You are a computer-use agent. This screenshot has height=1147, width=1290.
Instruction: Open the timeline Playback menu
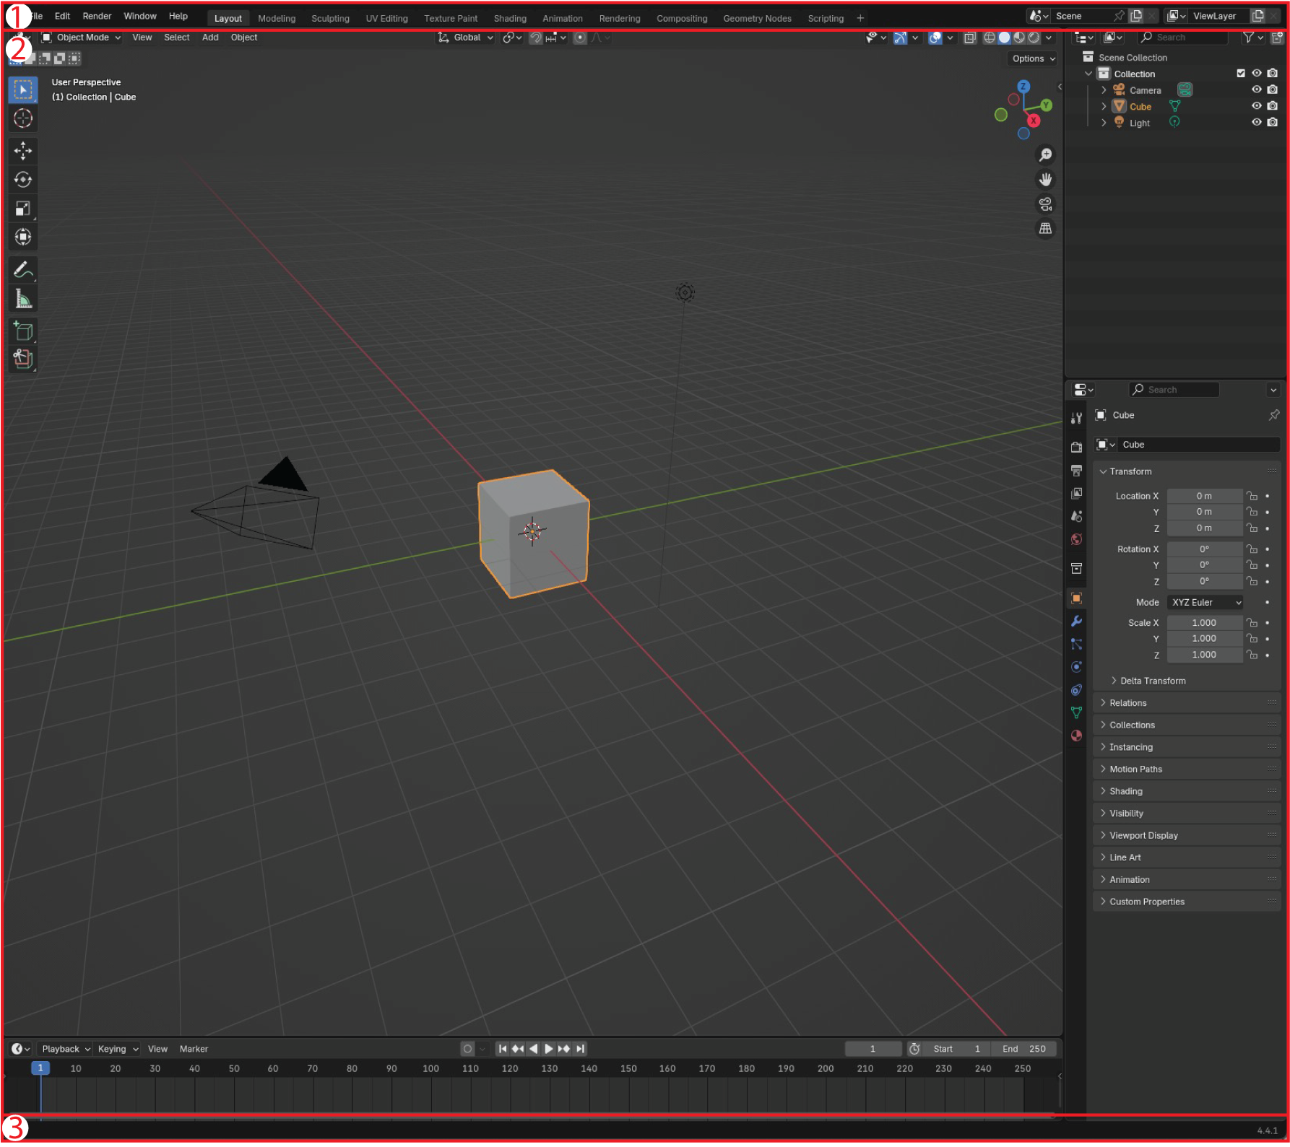[x=66, y=1050]
